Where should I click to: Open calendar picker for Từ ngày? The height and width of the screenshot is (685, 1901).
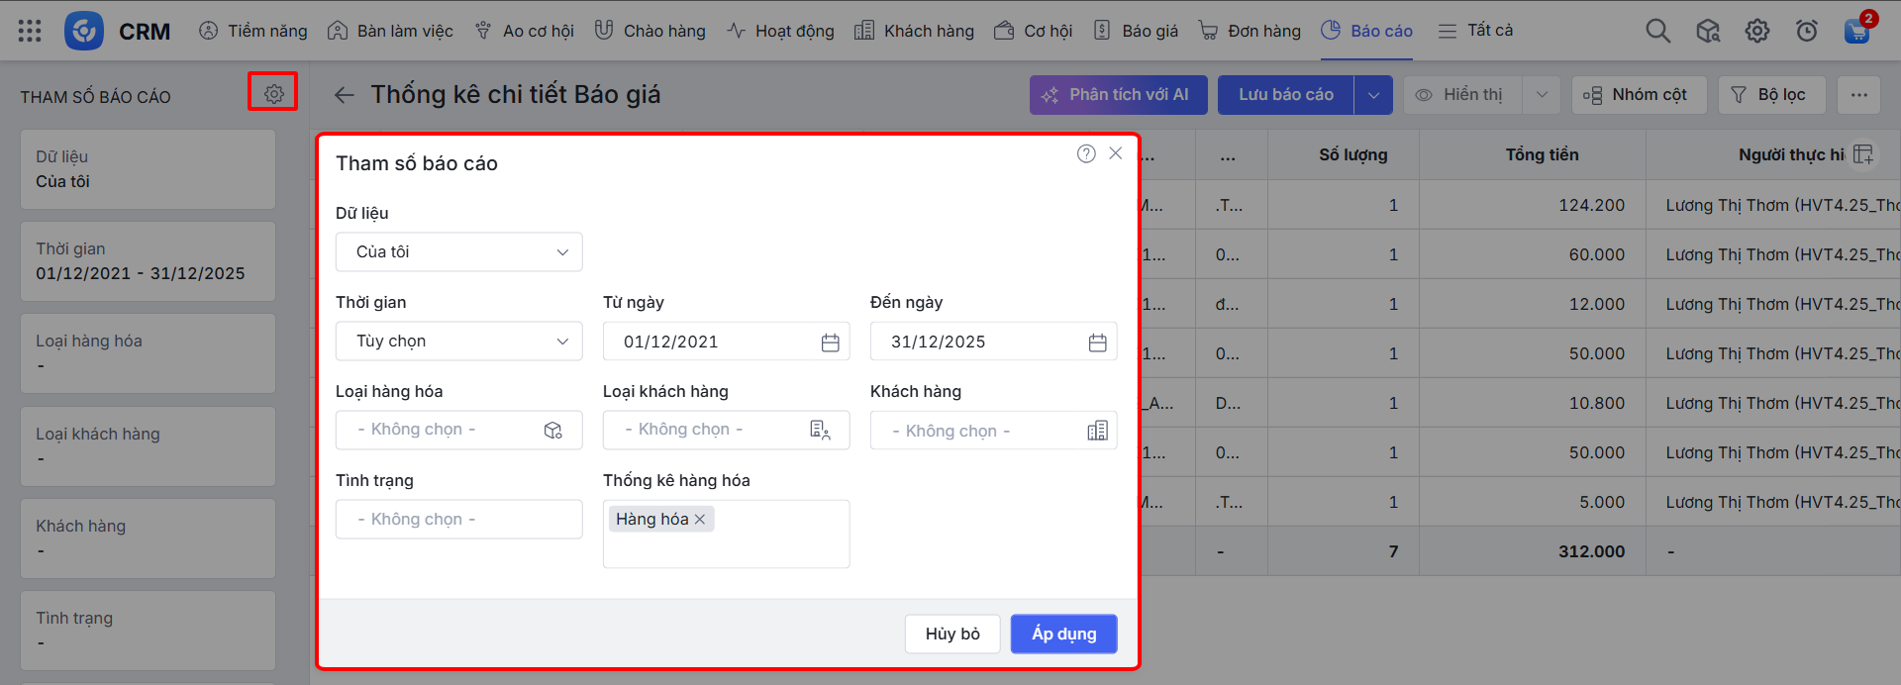(x=830, y=342)
